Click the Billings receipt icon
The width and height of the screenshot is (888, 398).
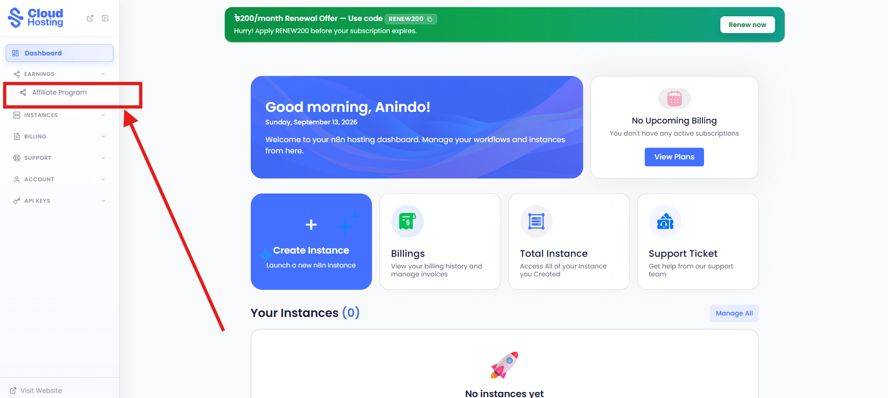click(408, 221)
